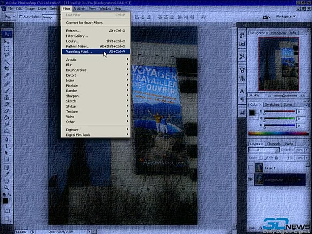This screenshot has width=312, height=234.
Task: Enable the Auto-Select checkbox
Action: point(21,17)
